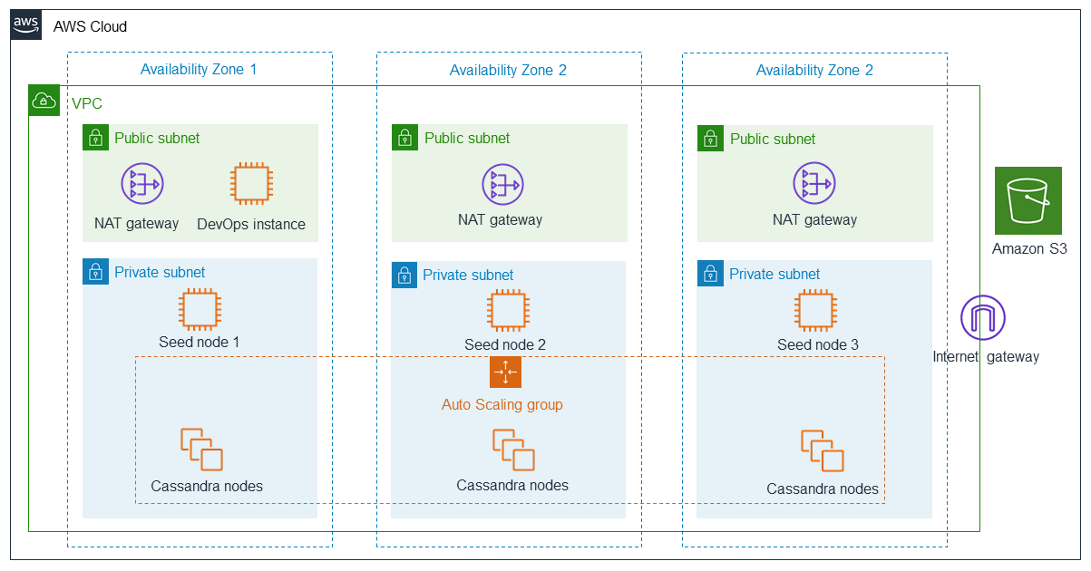Click lock icon of Public subnet with DevOps instance
This screenshot has width=1091, height=571.
coord(95,138)
